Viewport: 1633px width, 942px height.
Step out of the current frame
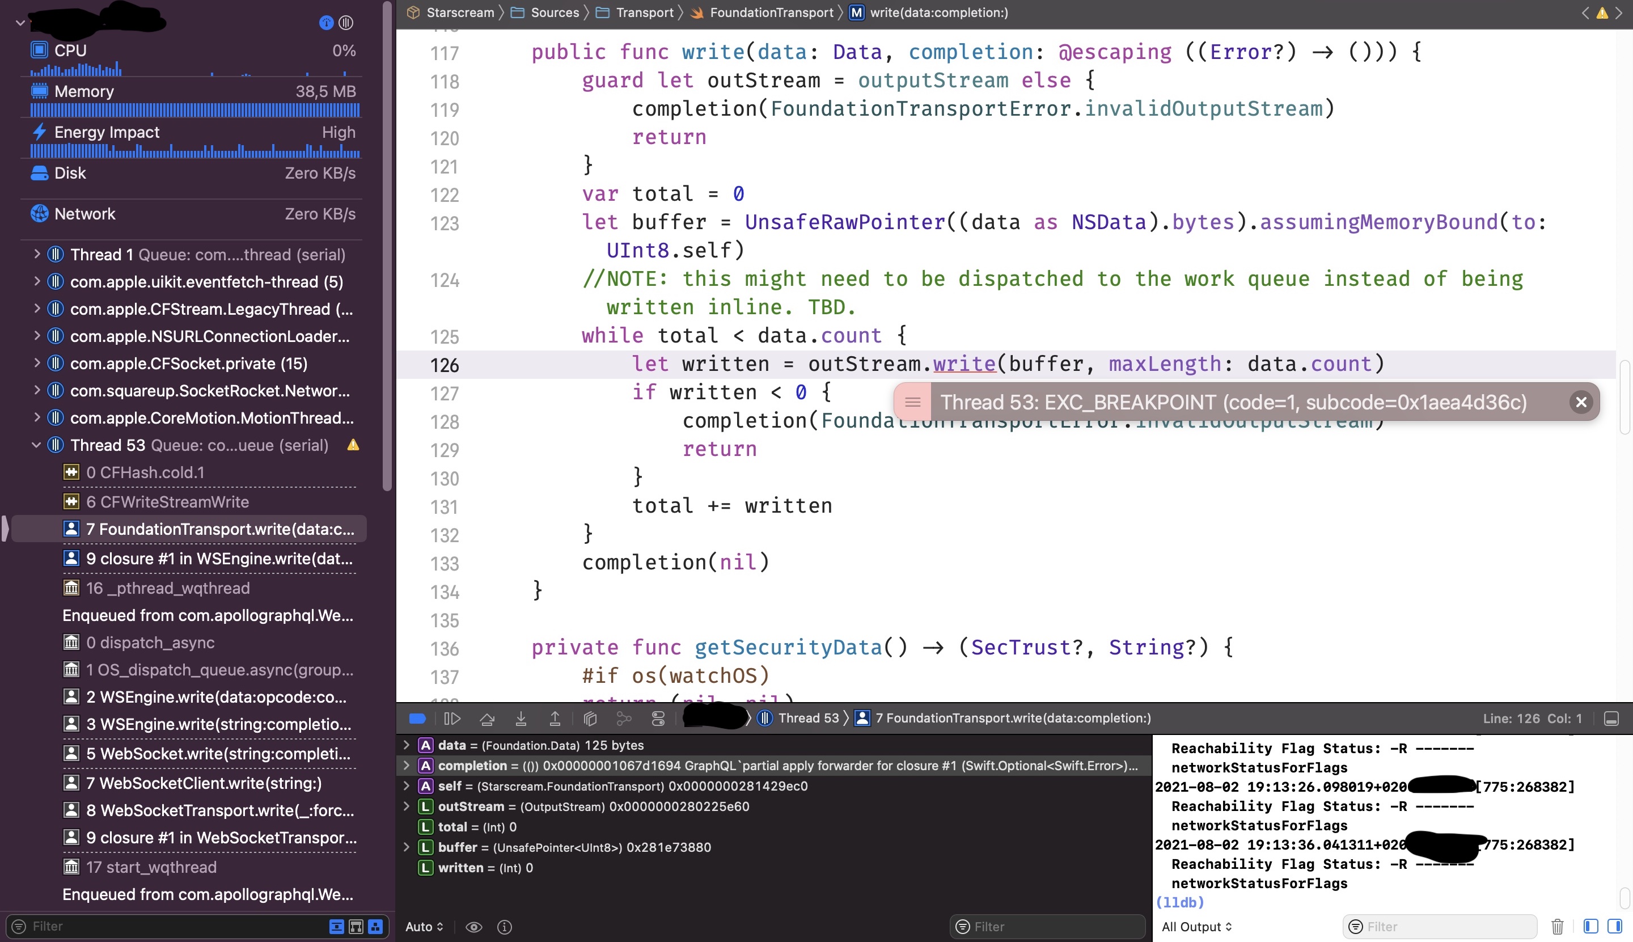555,718
